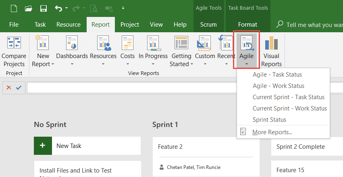The height and width of the screenshot is (177, 343).
Task: Expand the In Progress dropdown arrow
Action: point(153,64)
